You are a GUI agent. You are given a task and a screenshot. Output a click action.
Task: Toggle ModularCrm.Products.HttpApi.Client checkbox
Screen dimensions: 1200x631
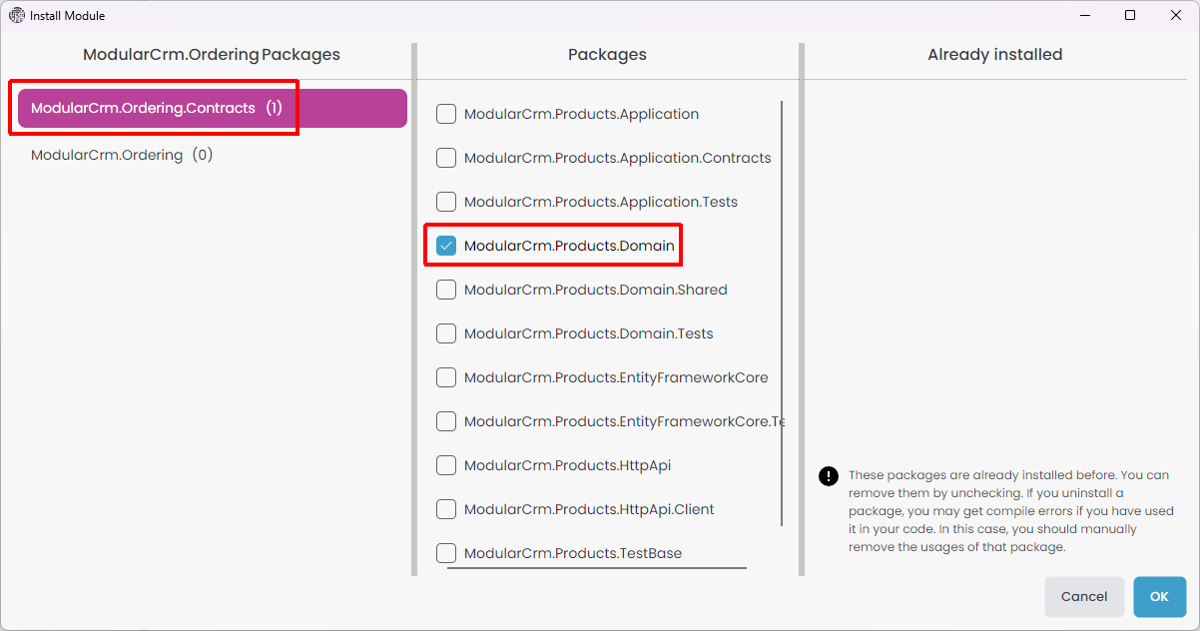point(446,509)
